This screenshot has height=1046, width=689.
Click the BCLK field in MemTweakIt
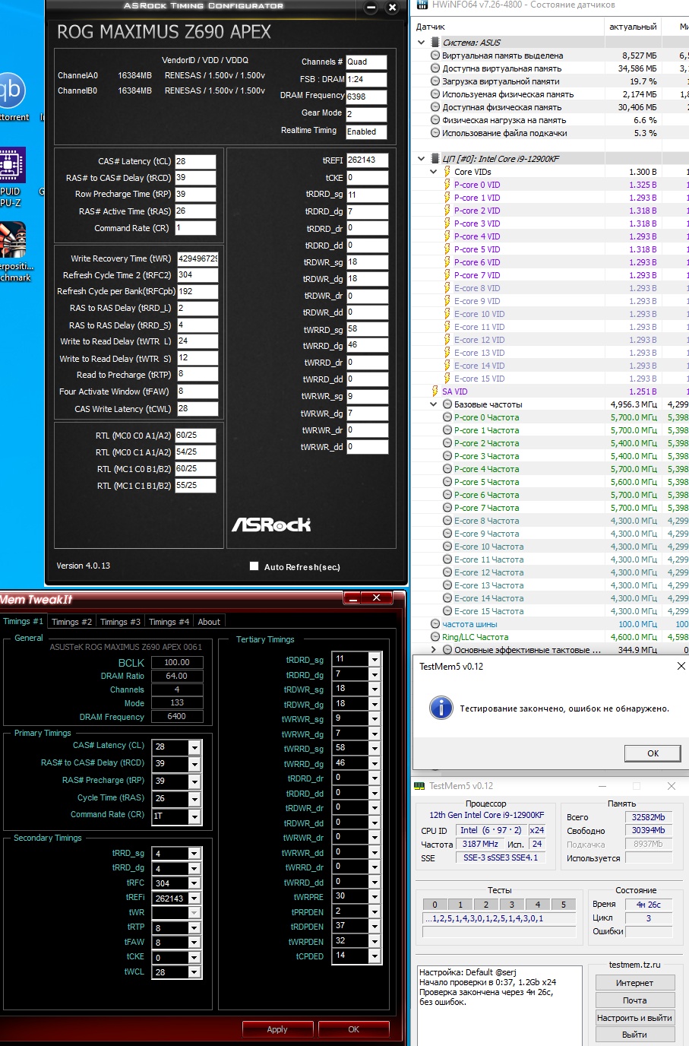point(177,662)
